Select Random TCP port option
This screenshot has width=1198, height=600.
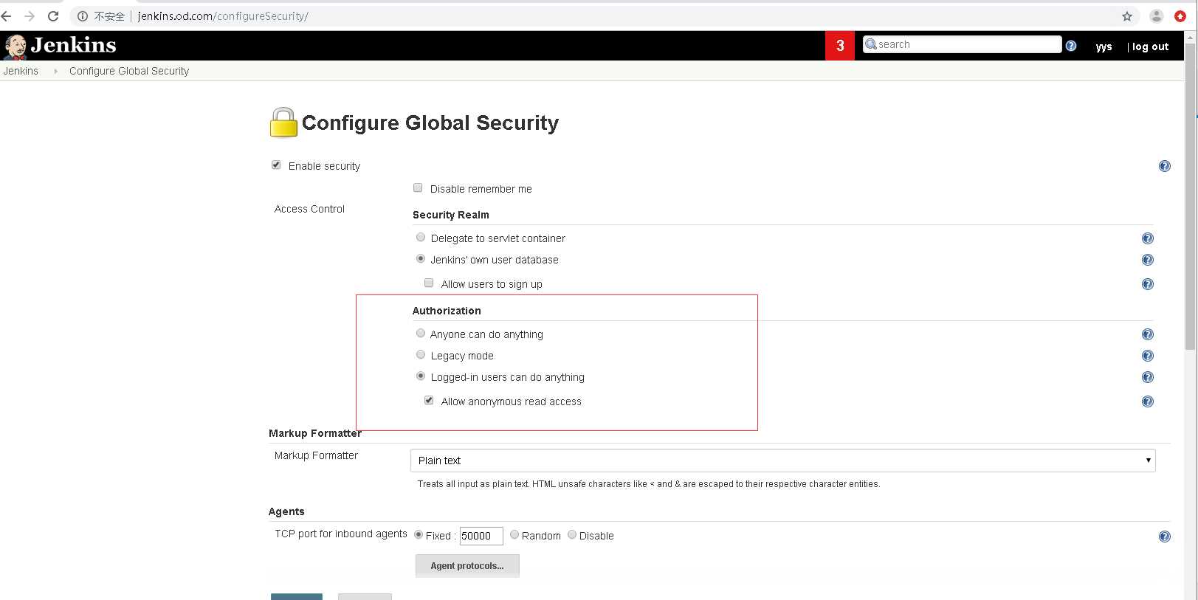(514, 535)
